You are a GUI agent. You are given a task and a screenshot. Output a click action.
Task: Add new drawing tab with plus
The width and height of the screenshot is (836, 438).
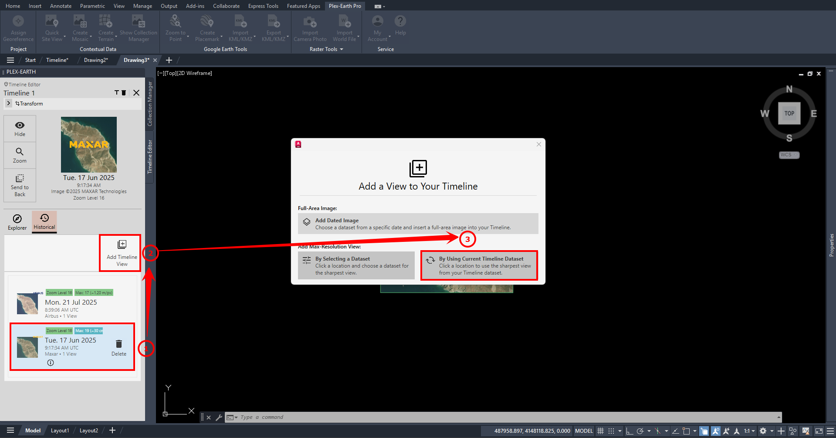[x=169, y=60]
